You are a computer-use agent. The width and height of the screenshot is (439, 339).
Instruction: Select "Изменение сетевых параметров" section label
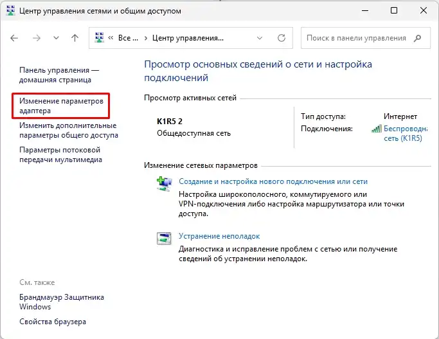click(x=201, y=165)
